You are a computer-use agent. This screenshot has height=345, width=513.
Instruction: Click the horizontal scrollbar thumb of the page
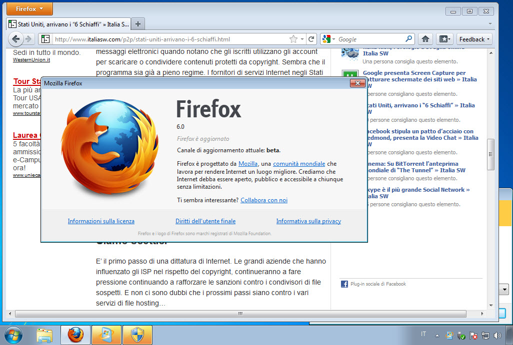[x=240, y=314]
